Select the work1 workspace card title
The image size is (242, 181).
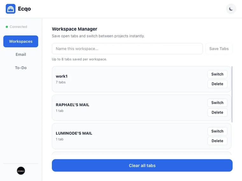coord(61,76)
